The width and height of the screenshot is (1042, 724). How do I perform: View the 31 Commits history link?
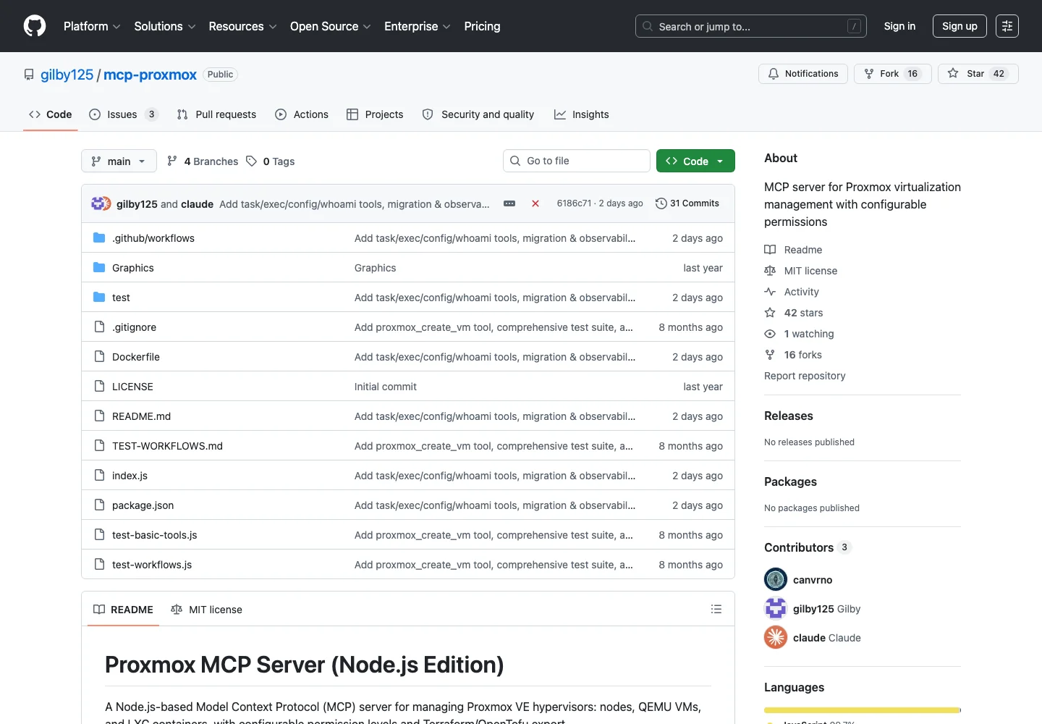(687, 203)
